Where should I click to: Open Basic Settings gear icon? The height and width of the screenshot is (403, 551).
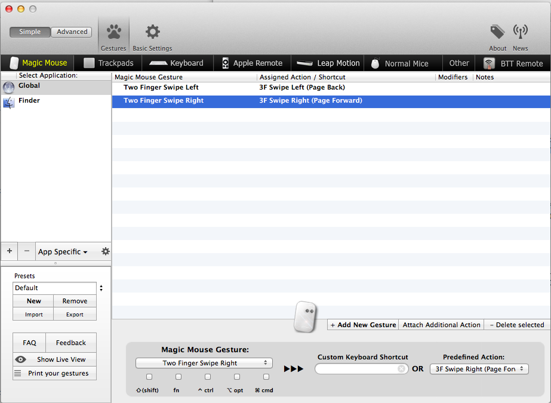click(152, 32)
